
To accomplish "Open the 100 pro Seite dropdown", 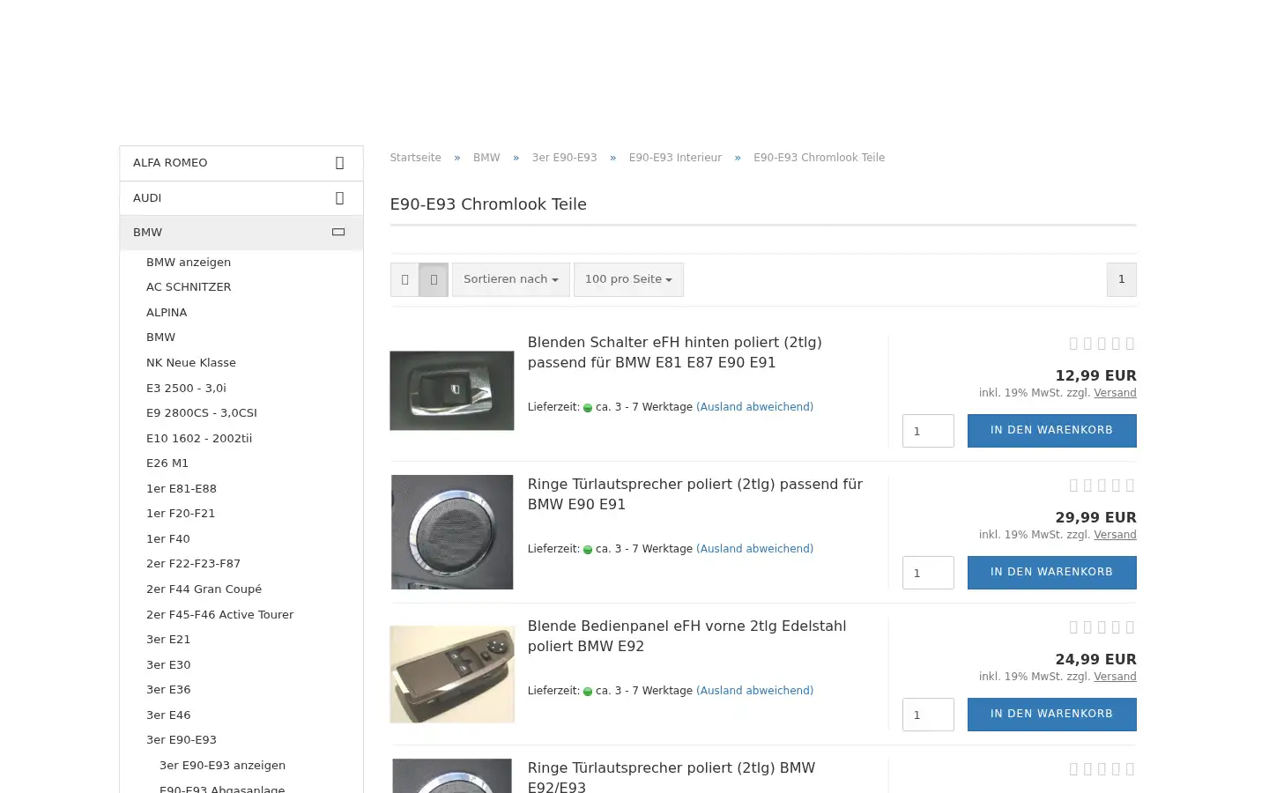I will [x=628, y=279].
